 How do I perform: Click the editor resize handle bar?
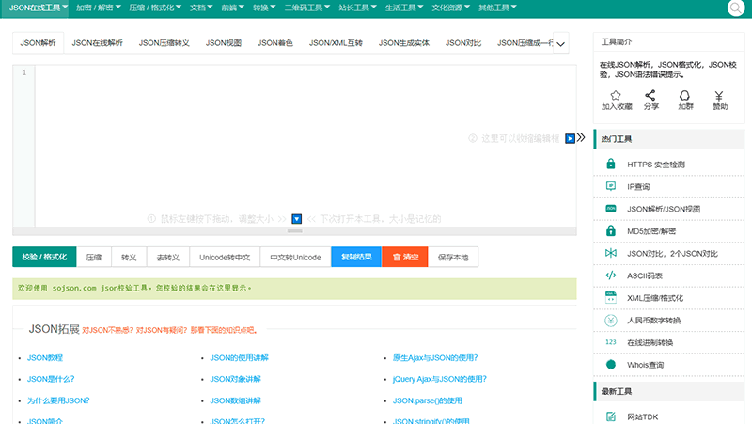tap(294, 230)
